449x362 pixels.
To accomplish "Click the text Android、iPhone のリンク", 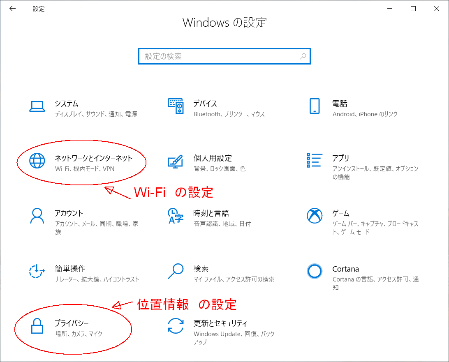I will 365,114.
